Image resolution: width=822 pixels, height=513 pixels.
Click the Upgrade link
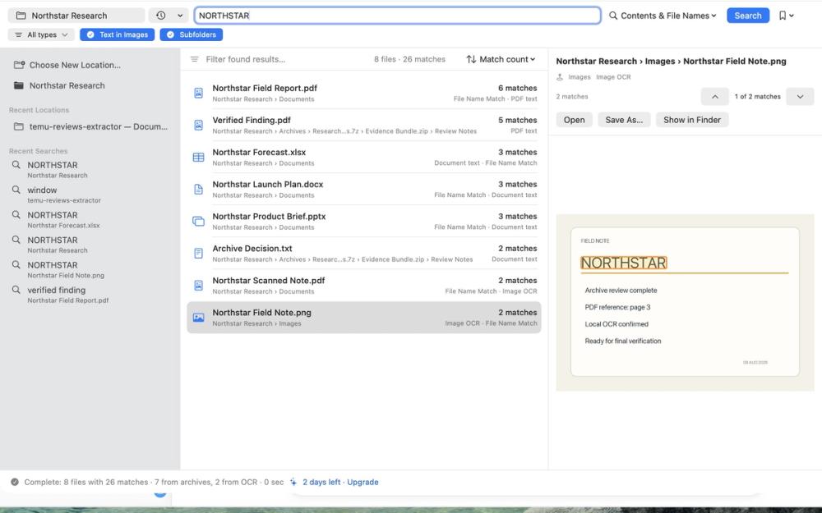(363, 482)
